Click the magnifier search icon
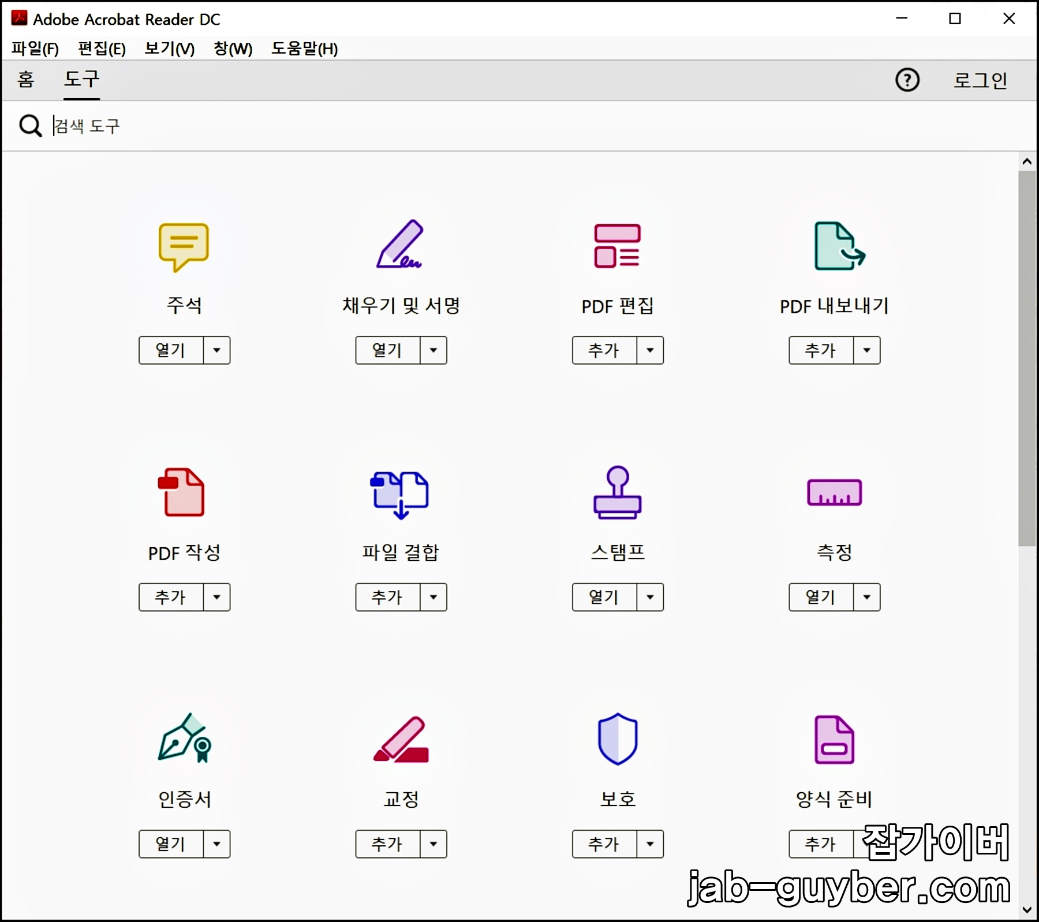1039x922 pixels. [x=30, y=125]
